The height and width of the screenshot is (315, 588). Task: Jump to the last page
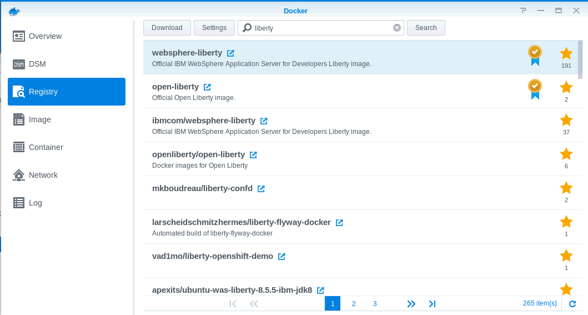(432, 304)
